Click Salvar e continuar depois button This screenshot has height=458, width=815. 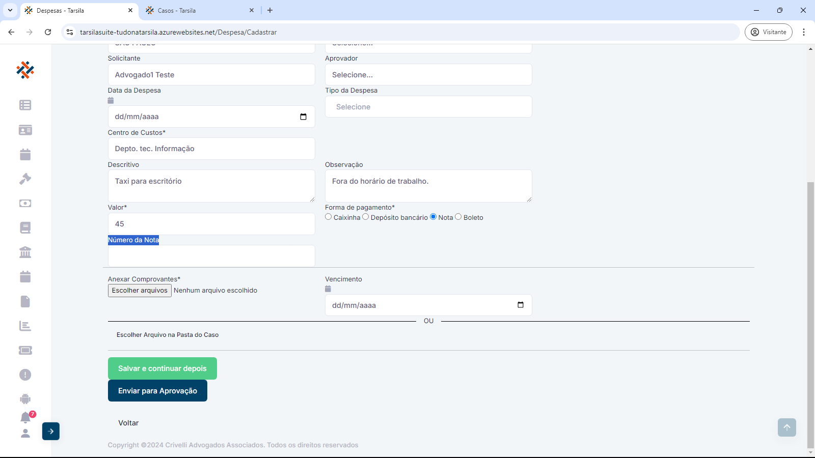click(x=162, y=368)
